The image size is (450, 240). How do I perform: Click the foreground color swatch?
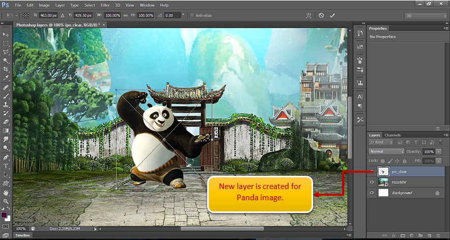(4, 215)
